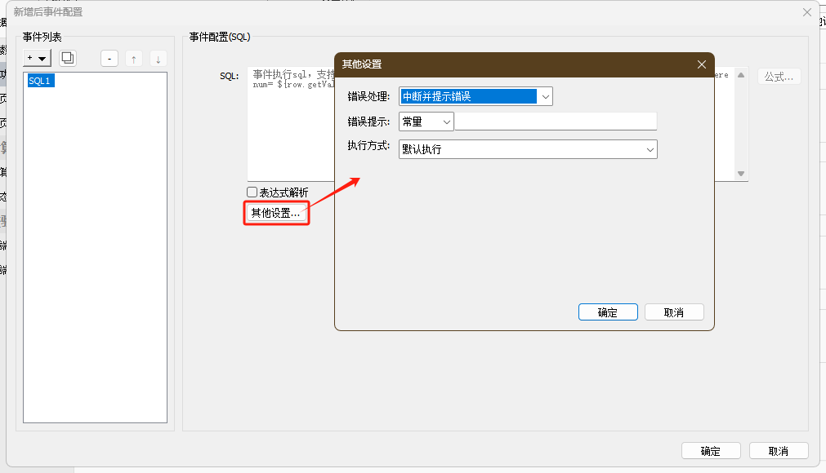Viewport: 826px width, 473px height.
Task: Click 取消 at bottom of main window
Action: pos(778,451)
